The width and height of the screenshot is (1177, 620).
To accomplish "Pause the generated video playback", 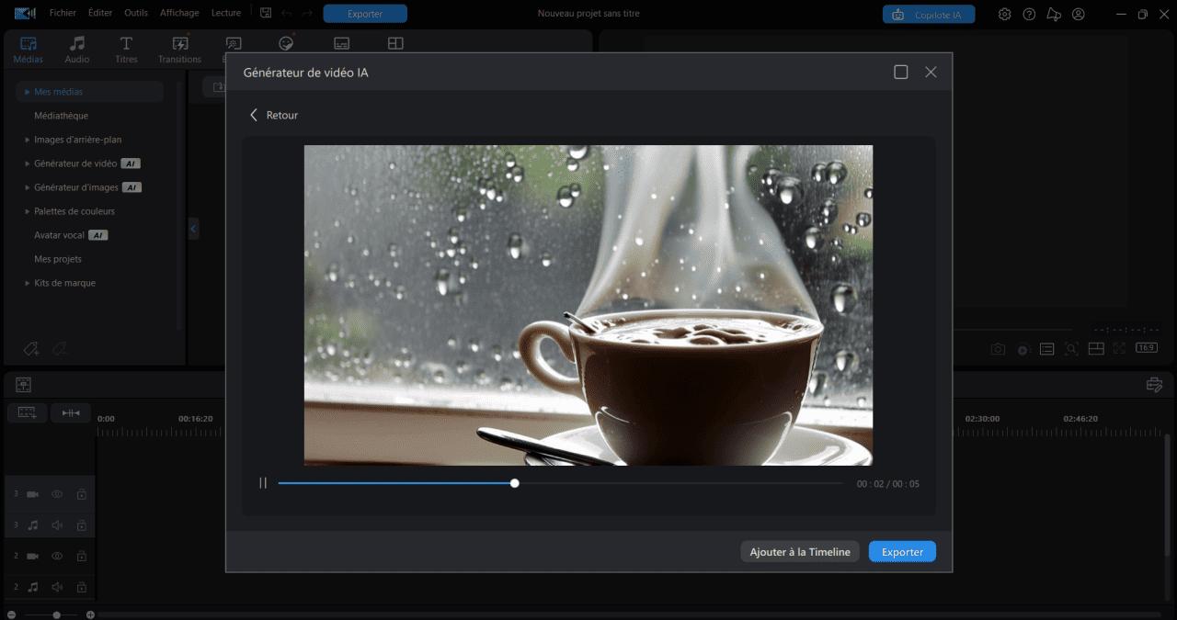I will click(263, 483).
